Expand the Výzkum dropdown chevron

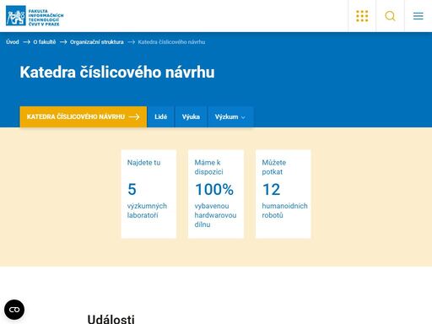pyautogui.click(x=243, y=117)
